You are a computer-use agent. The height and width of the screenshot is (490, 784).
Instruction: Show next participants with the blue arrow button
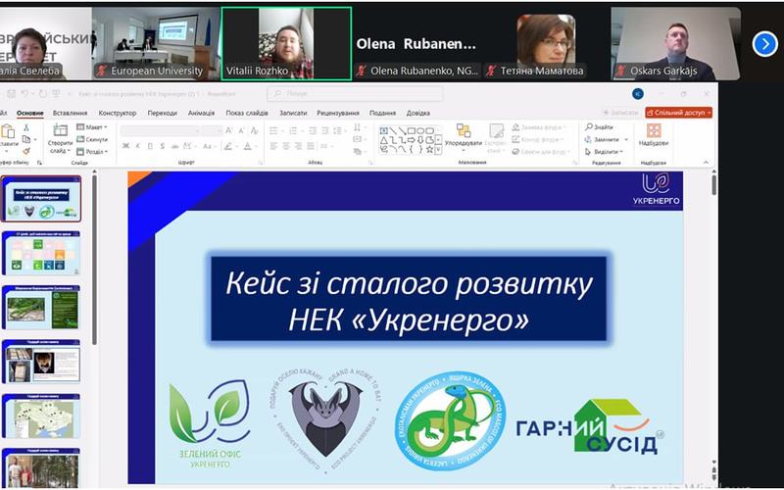click(764, 43)
